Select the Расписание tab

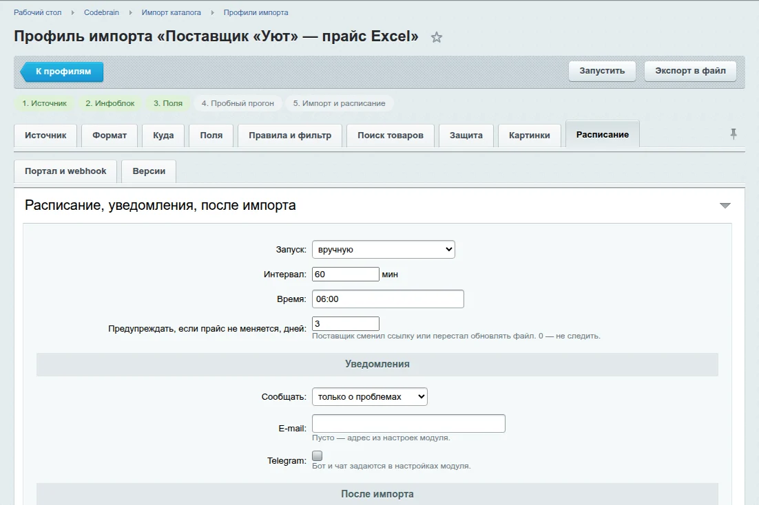(603, 134)
